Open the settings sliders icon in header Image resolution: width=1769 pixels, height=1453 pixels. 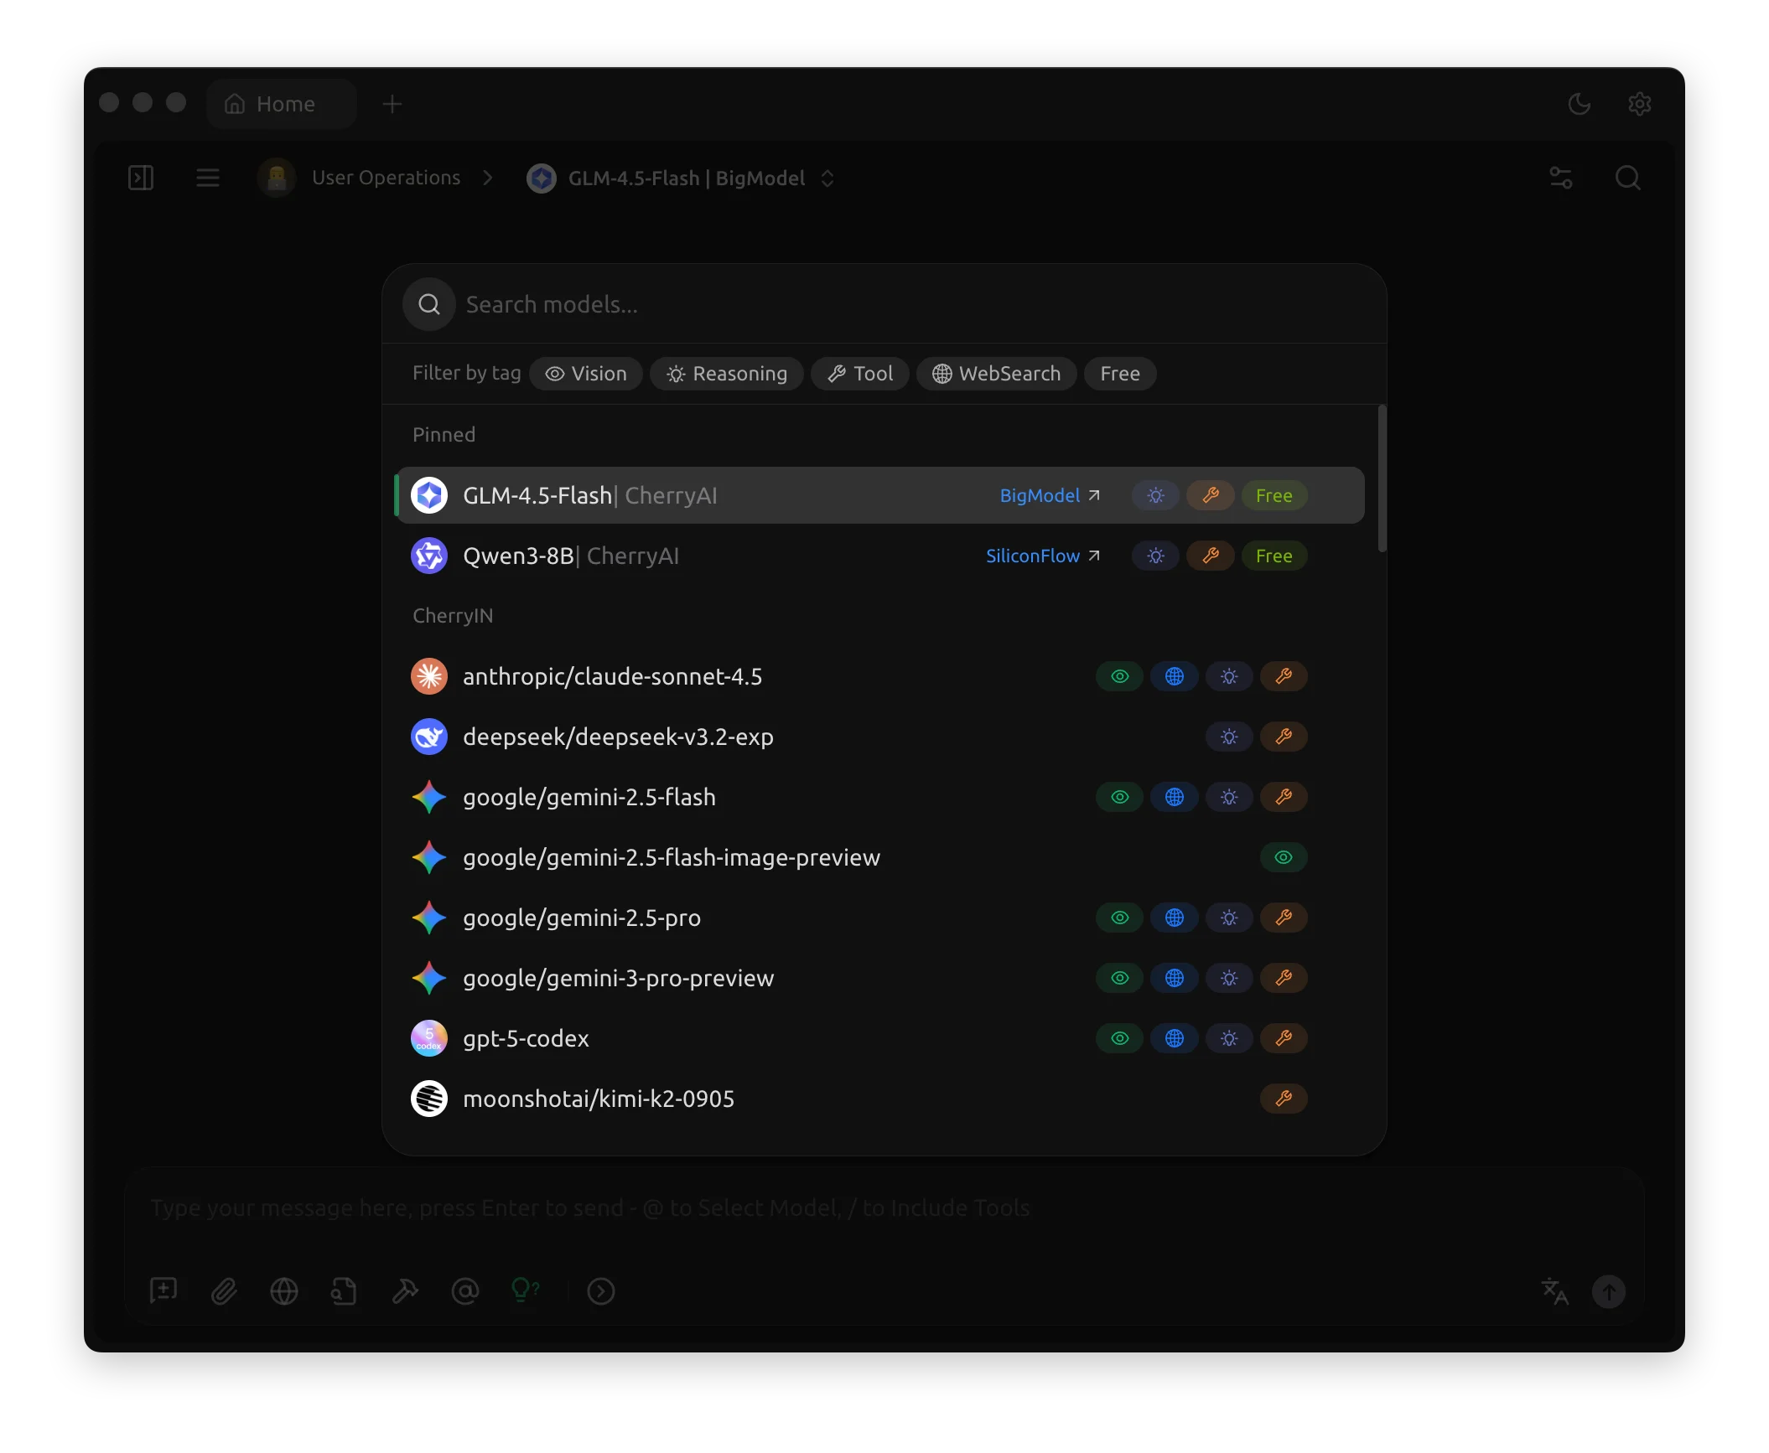[x=1560, y=178]
